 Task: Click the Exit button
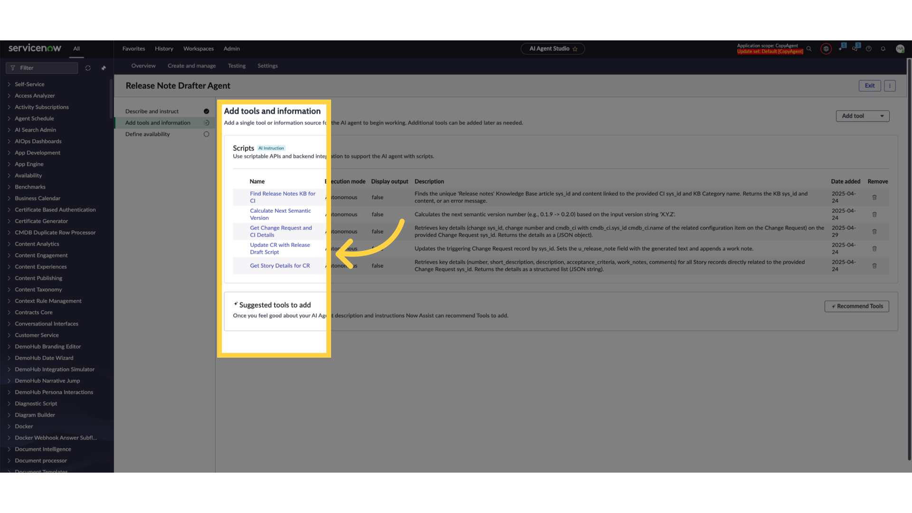[870, 86]
